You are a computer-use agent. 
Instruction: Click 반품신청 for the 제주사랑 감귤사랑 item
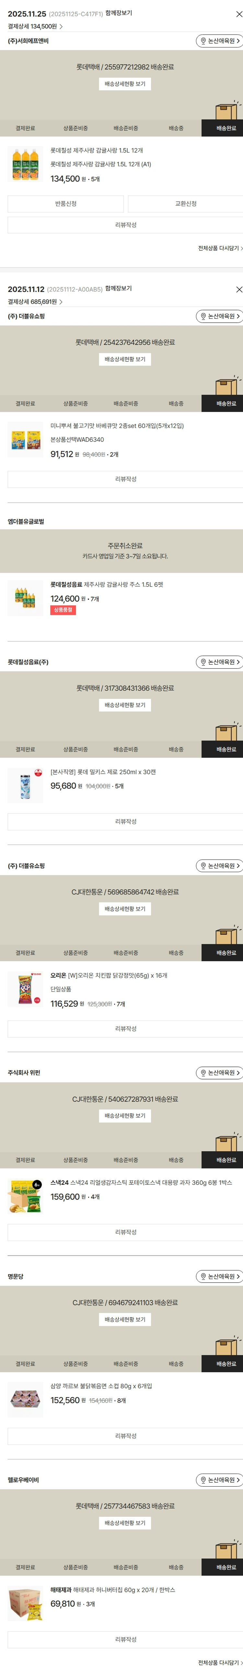click(x=66, y=204)
